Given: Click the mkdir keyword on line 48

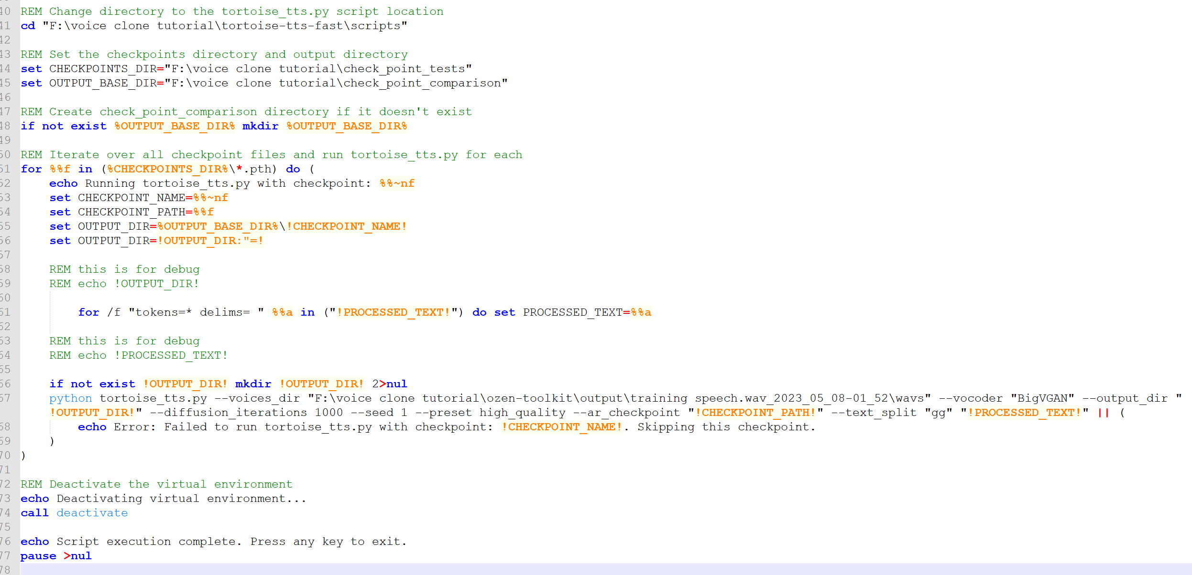Looking at the screenshot, I should (x=260, y=126).
